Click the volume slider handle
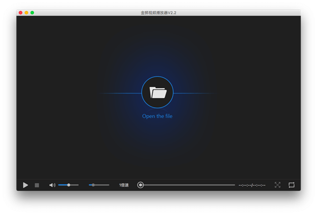The image size is (317, 214). tap(69, 185)
